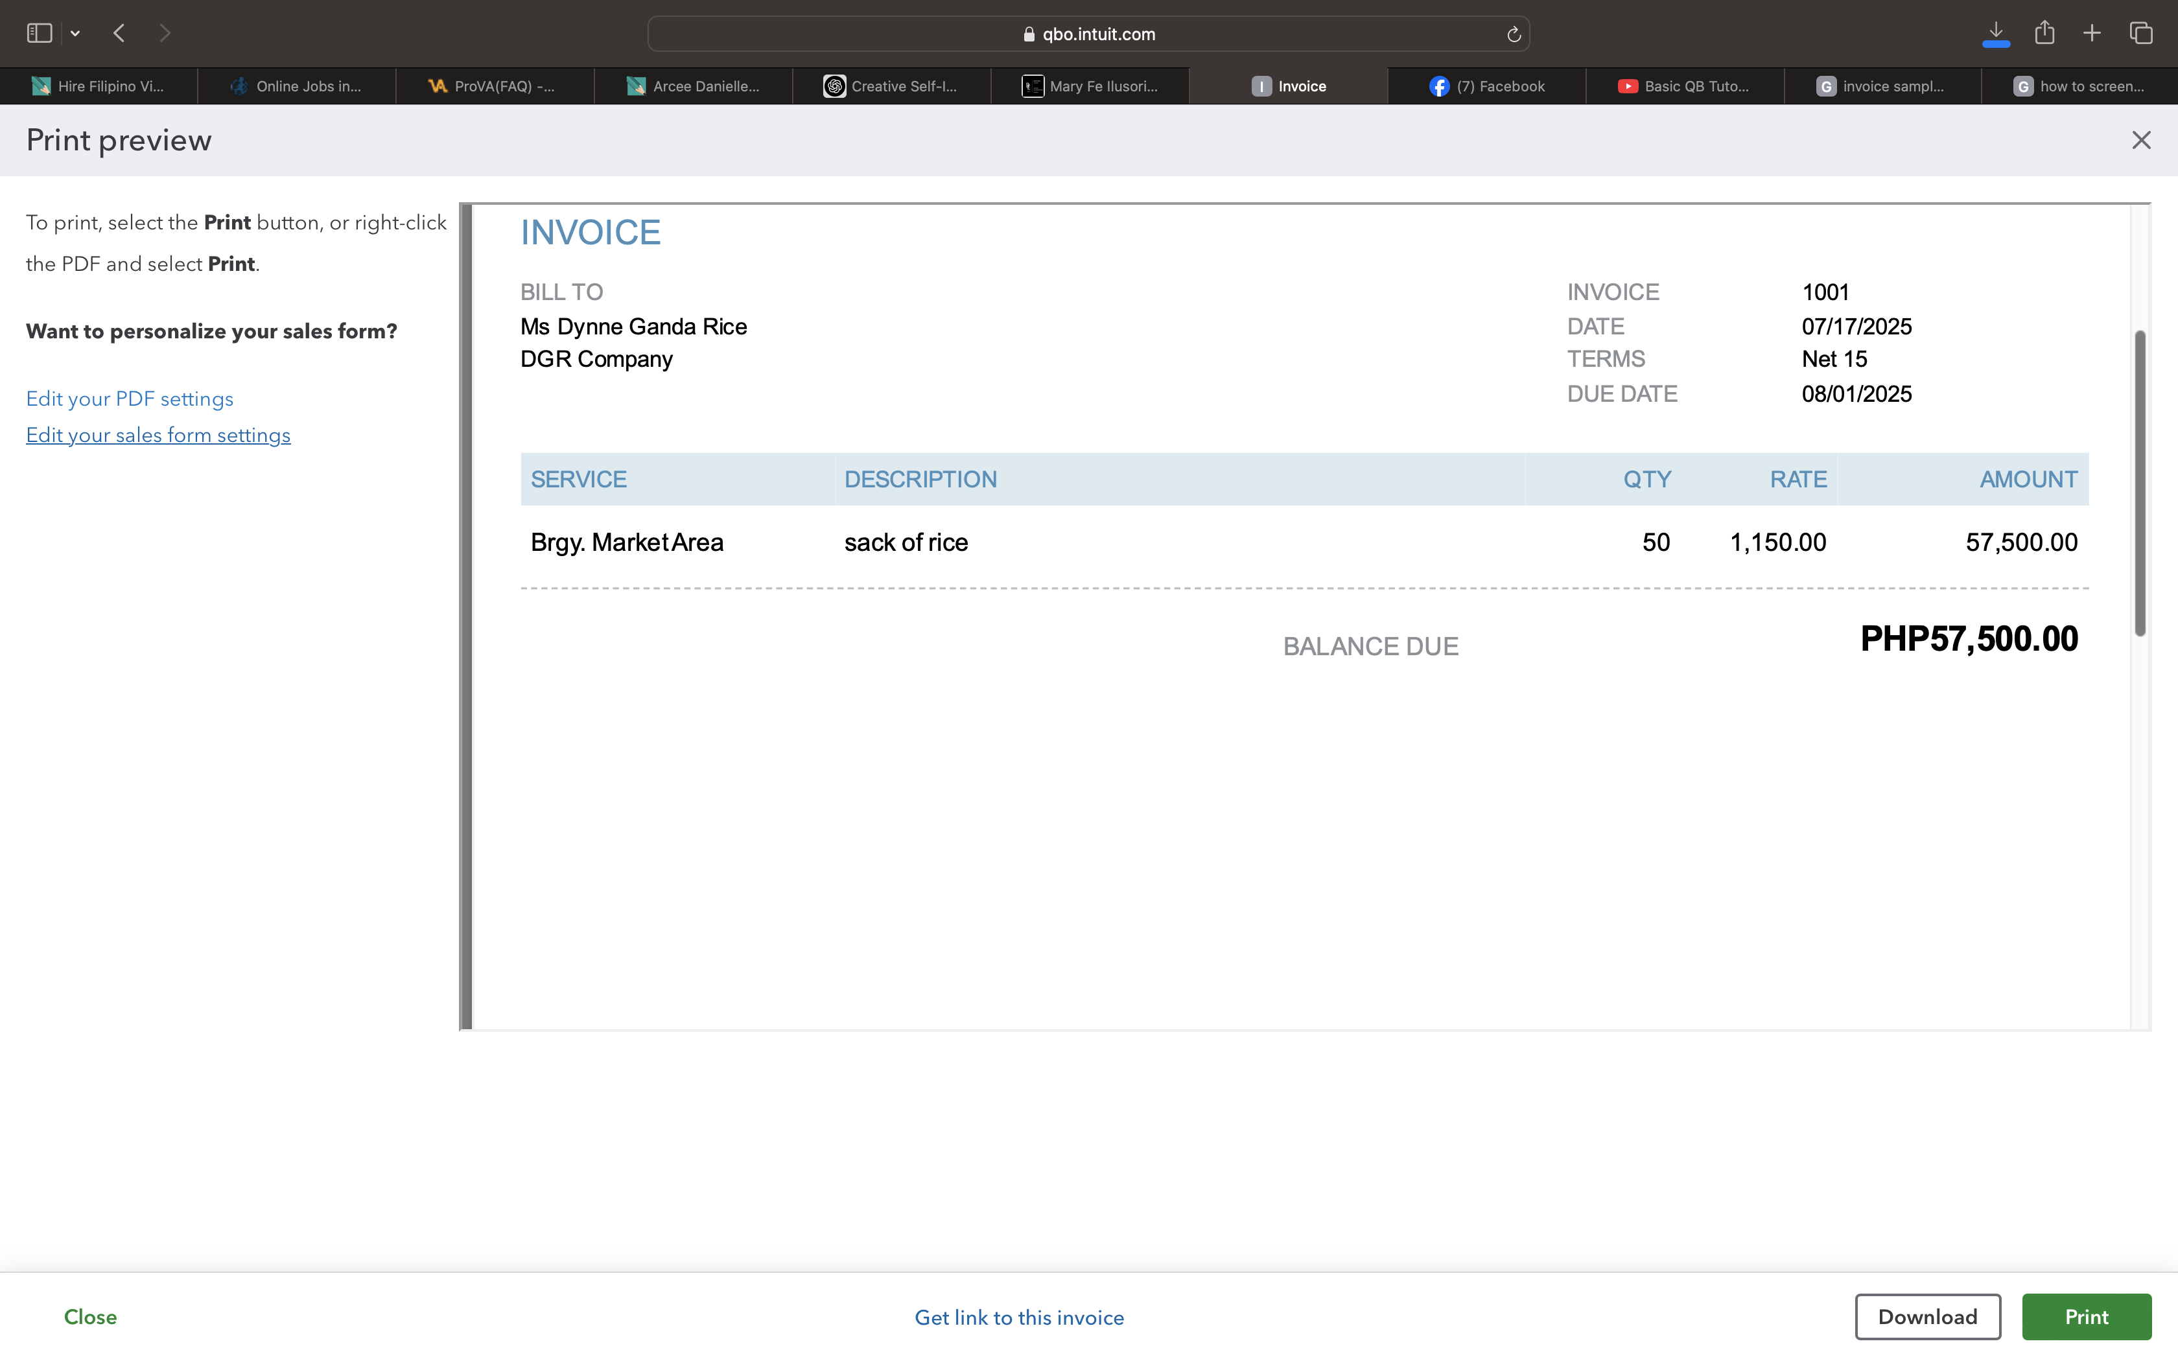2178x1361 pixels.
Task: Click the Print preview title
Action: [x=119, y=141]
